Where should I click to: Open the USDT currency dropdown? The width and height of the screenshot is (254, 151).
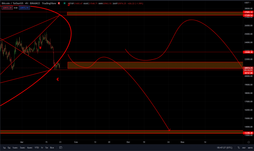[x=247, y=3]
